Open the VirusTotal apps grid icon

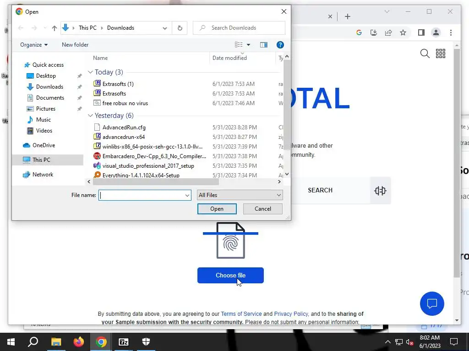pyautogui.click(x=440, y=54)
